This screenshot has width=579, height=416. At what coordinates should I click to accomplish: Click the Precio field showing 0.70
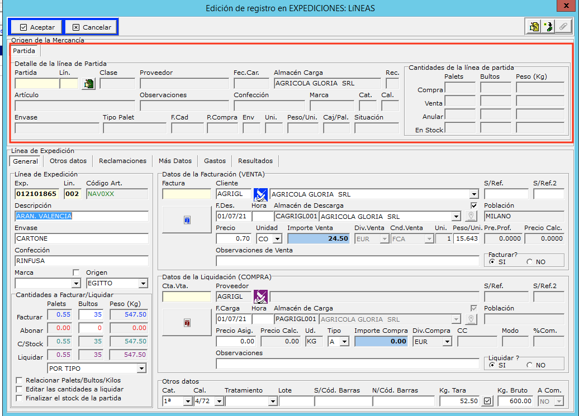234,238
